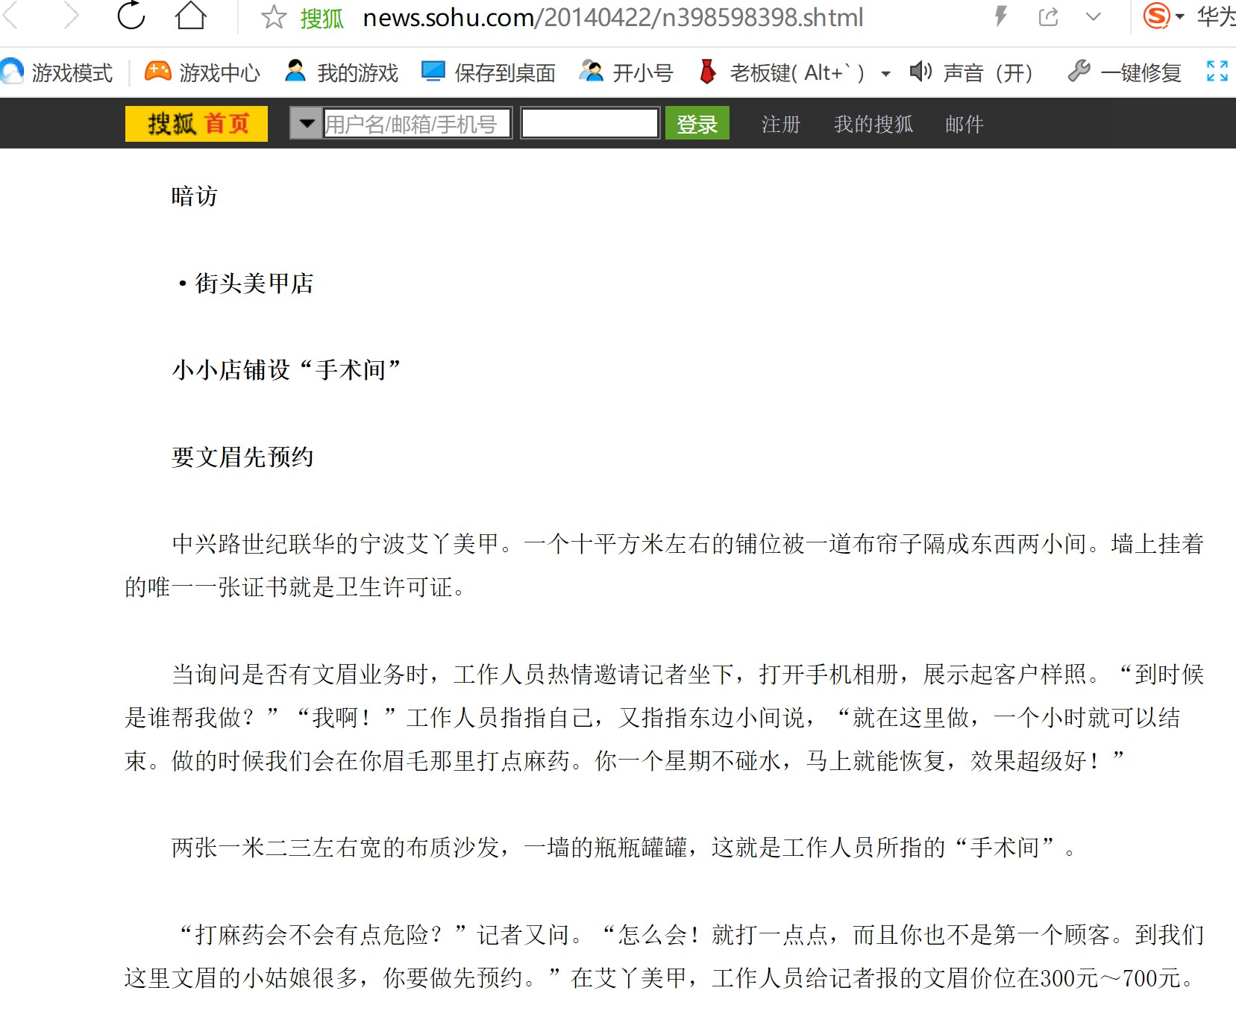Expand the address bar dropdown chevron

tap(1094, 16)
